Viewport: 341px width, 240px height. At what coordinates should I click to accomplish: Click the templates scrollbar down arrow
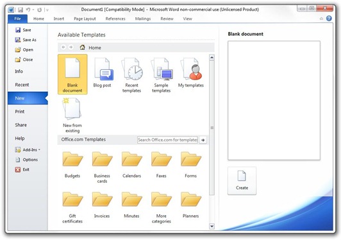coord(212,227)
